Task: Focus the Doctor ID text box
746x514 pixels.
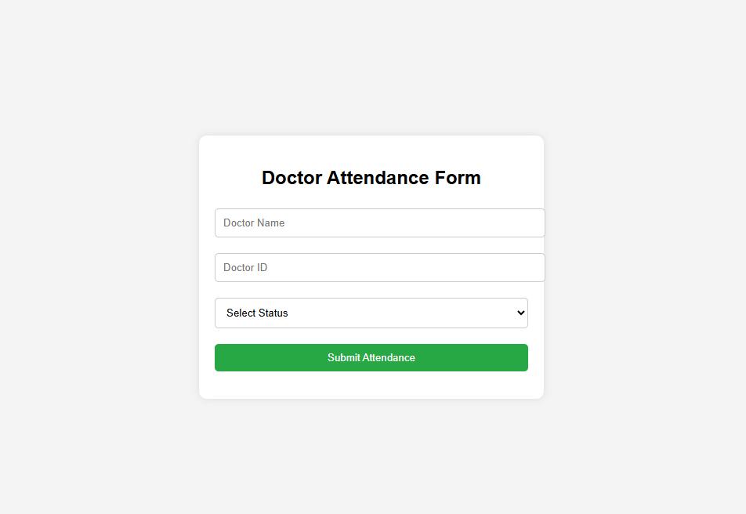Action: (x=379, y=267)
